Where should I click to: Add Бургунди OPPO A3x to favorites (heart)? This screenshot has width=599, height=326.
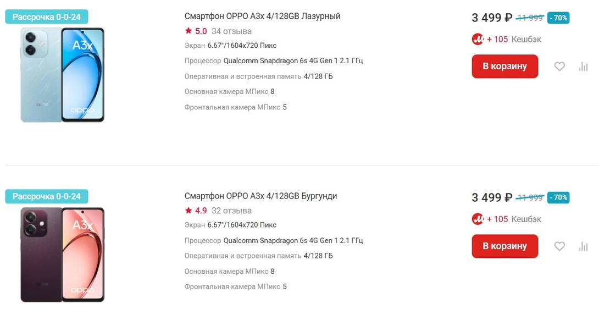(559, 246)
